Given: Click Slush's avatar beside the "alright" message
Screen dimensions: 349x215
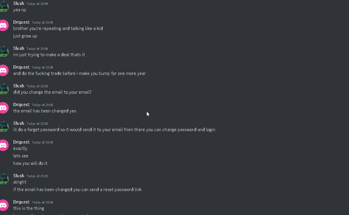Looking at the screenshot, I should click(3, 179).
